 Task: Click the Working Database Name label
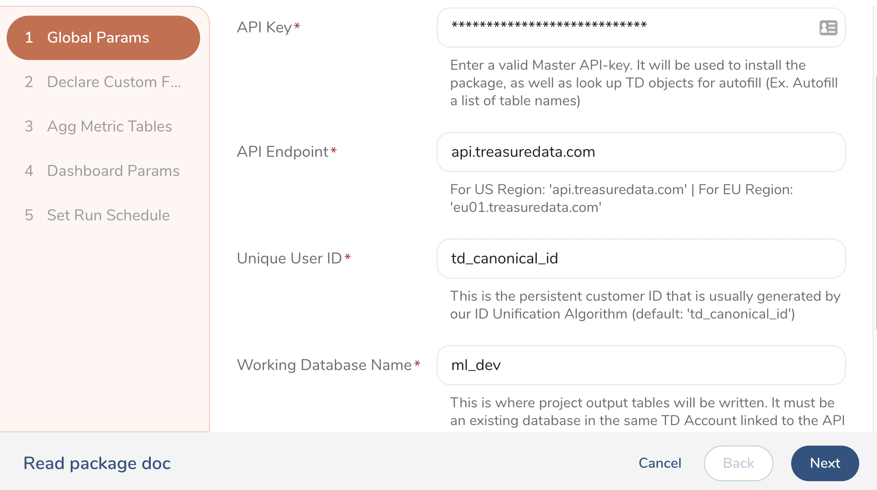click(324, 365)
